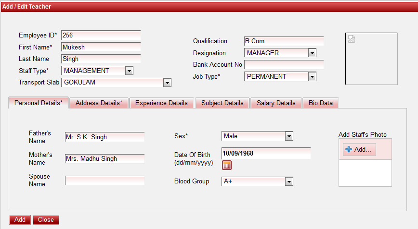This screenshot has height=229, width=418.
Task: Expand the Designation dropdown
Action: pyautogui.click(x=312, y=53)
